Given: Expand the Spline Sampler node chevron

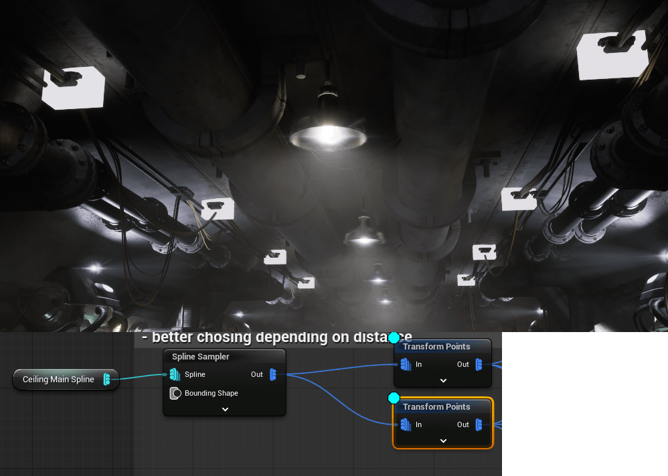Looking at the screenshot, I should tap(225, 409).
